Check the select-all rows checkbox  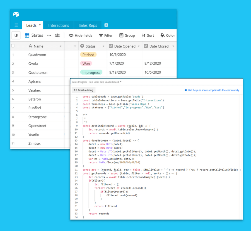pyautogui.click(x=13, y=46)
